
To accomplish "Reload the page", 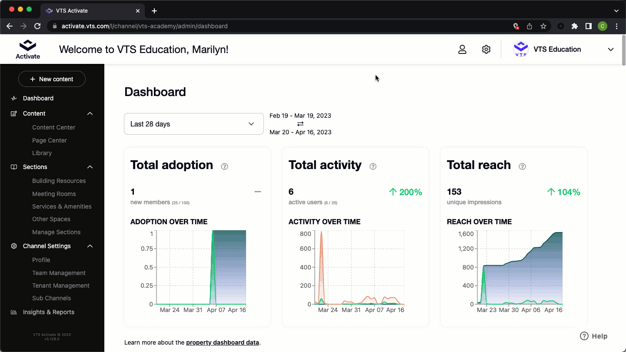I will pyautogui.click(x=37, y=26).
